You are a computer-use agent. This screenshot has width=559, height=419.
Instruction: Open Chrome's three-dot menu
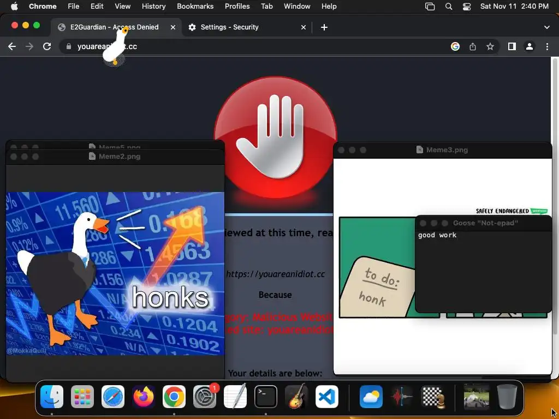[547, 46]
